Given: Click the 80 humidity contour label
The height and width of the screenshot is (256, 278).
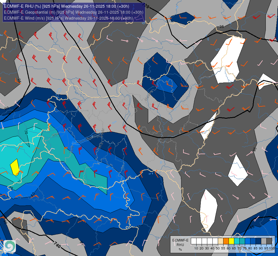Looking at the screenshot, I should coord(33,194).
